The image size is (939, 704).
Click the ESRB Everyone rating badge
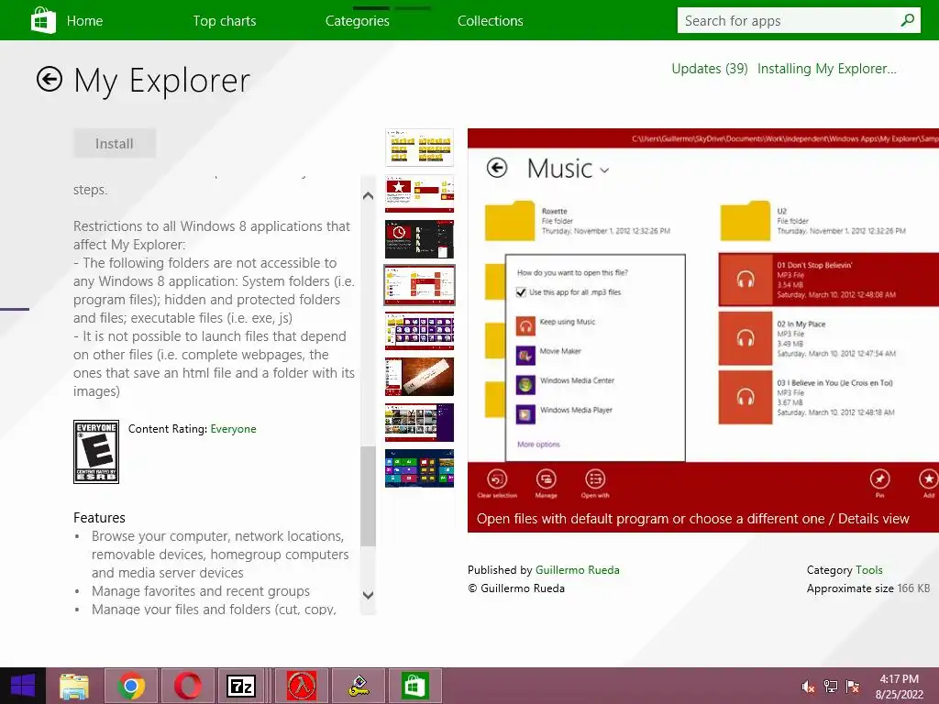click(95, 452)
